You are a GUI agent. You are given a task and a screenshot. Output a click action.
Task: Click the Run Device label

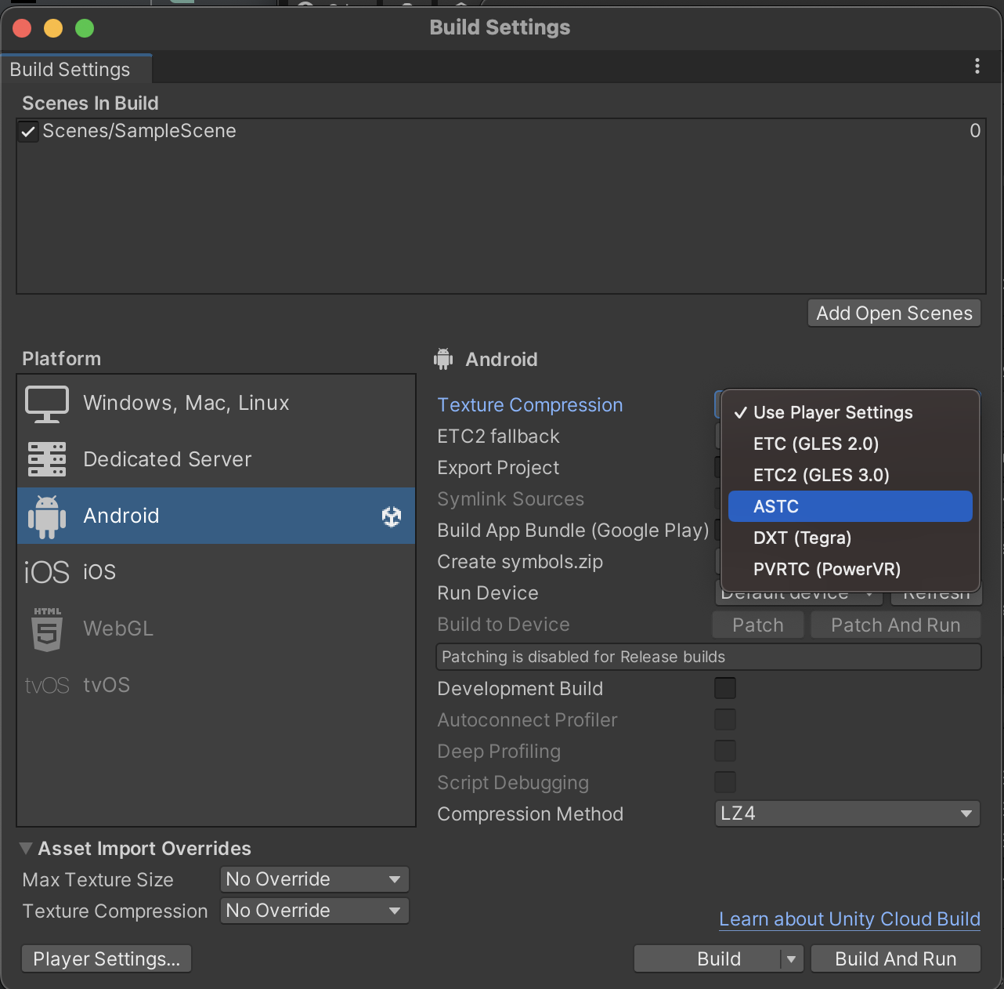click(488, 593)
